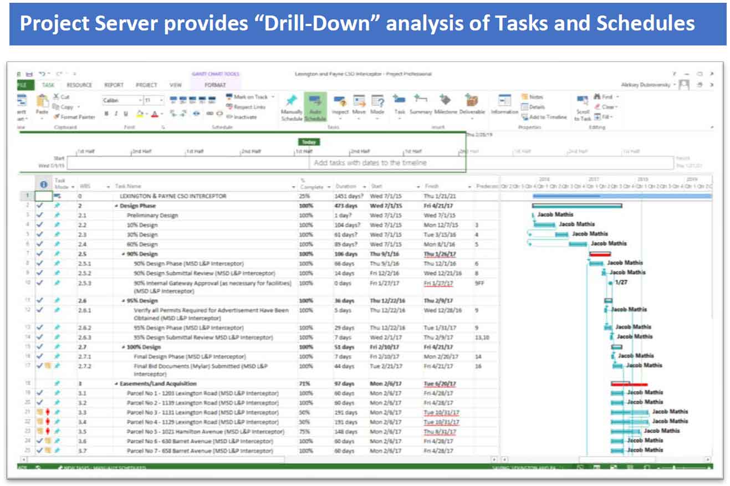Click the Manually Schedule pin icon
Screen dimensions: 730x486
click(x=291, y=101)
